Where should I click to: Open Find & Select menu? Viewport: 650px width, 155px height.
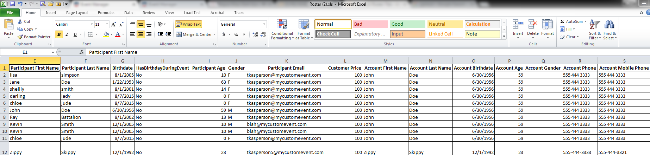pos(610,30)
